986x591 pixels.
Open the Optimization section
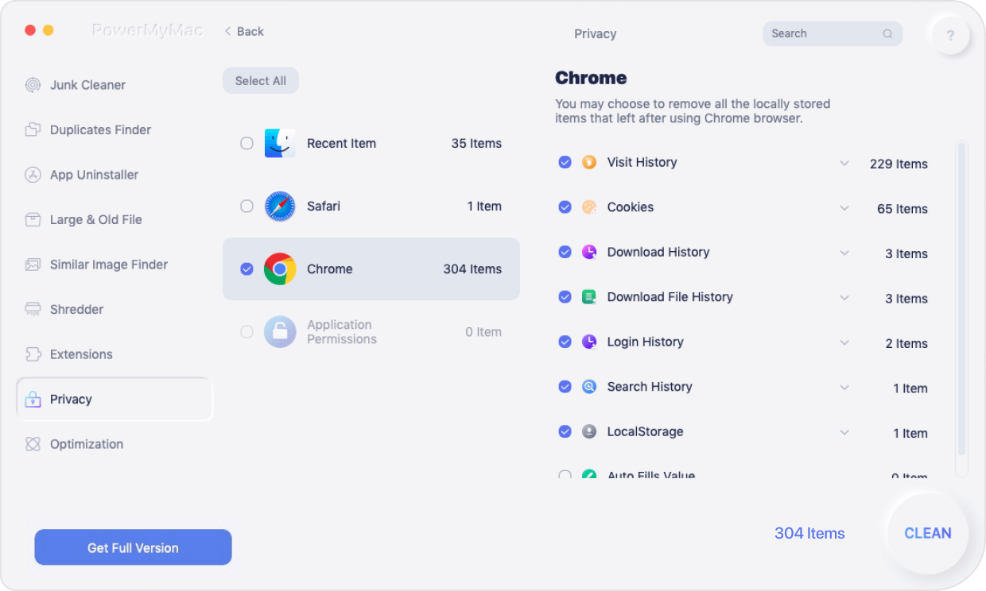86,444
